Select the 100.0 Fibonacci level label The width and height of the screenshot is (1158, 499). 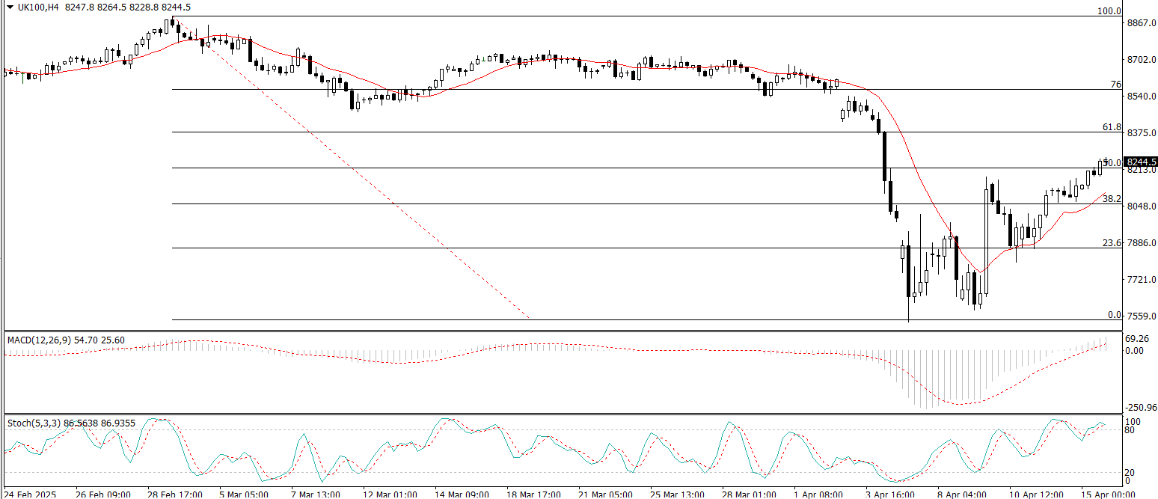click(x=1109, y=11)
